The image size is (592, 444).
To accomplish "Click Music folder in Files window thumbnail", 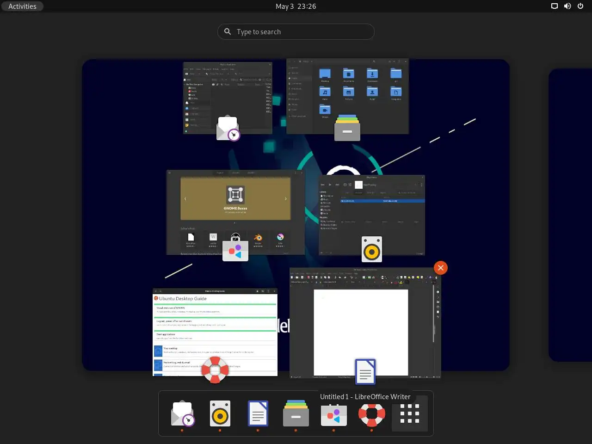I will pyautogui.click(x=325, y=92).
